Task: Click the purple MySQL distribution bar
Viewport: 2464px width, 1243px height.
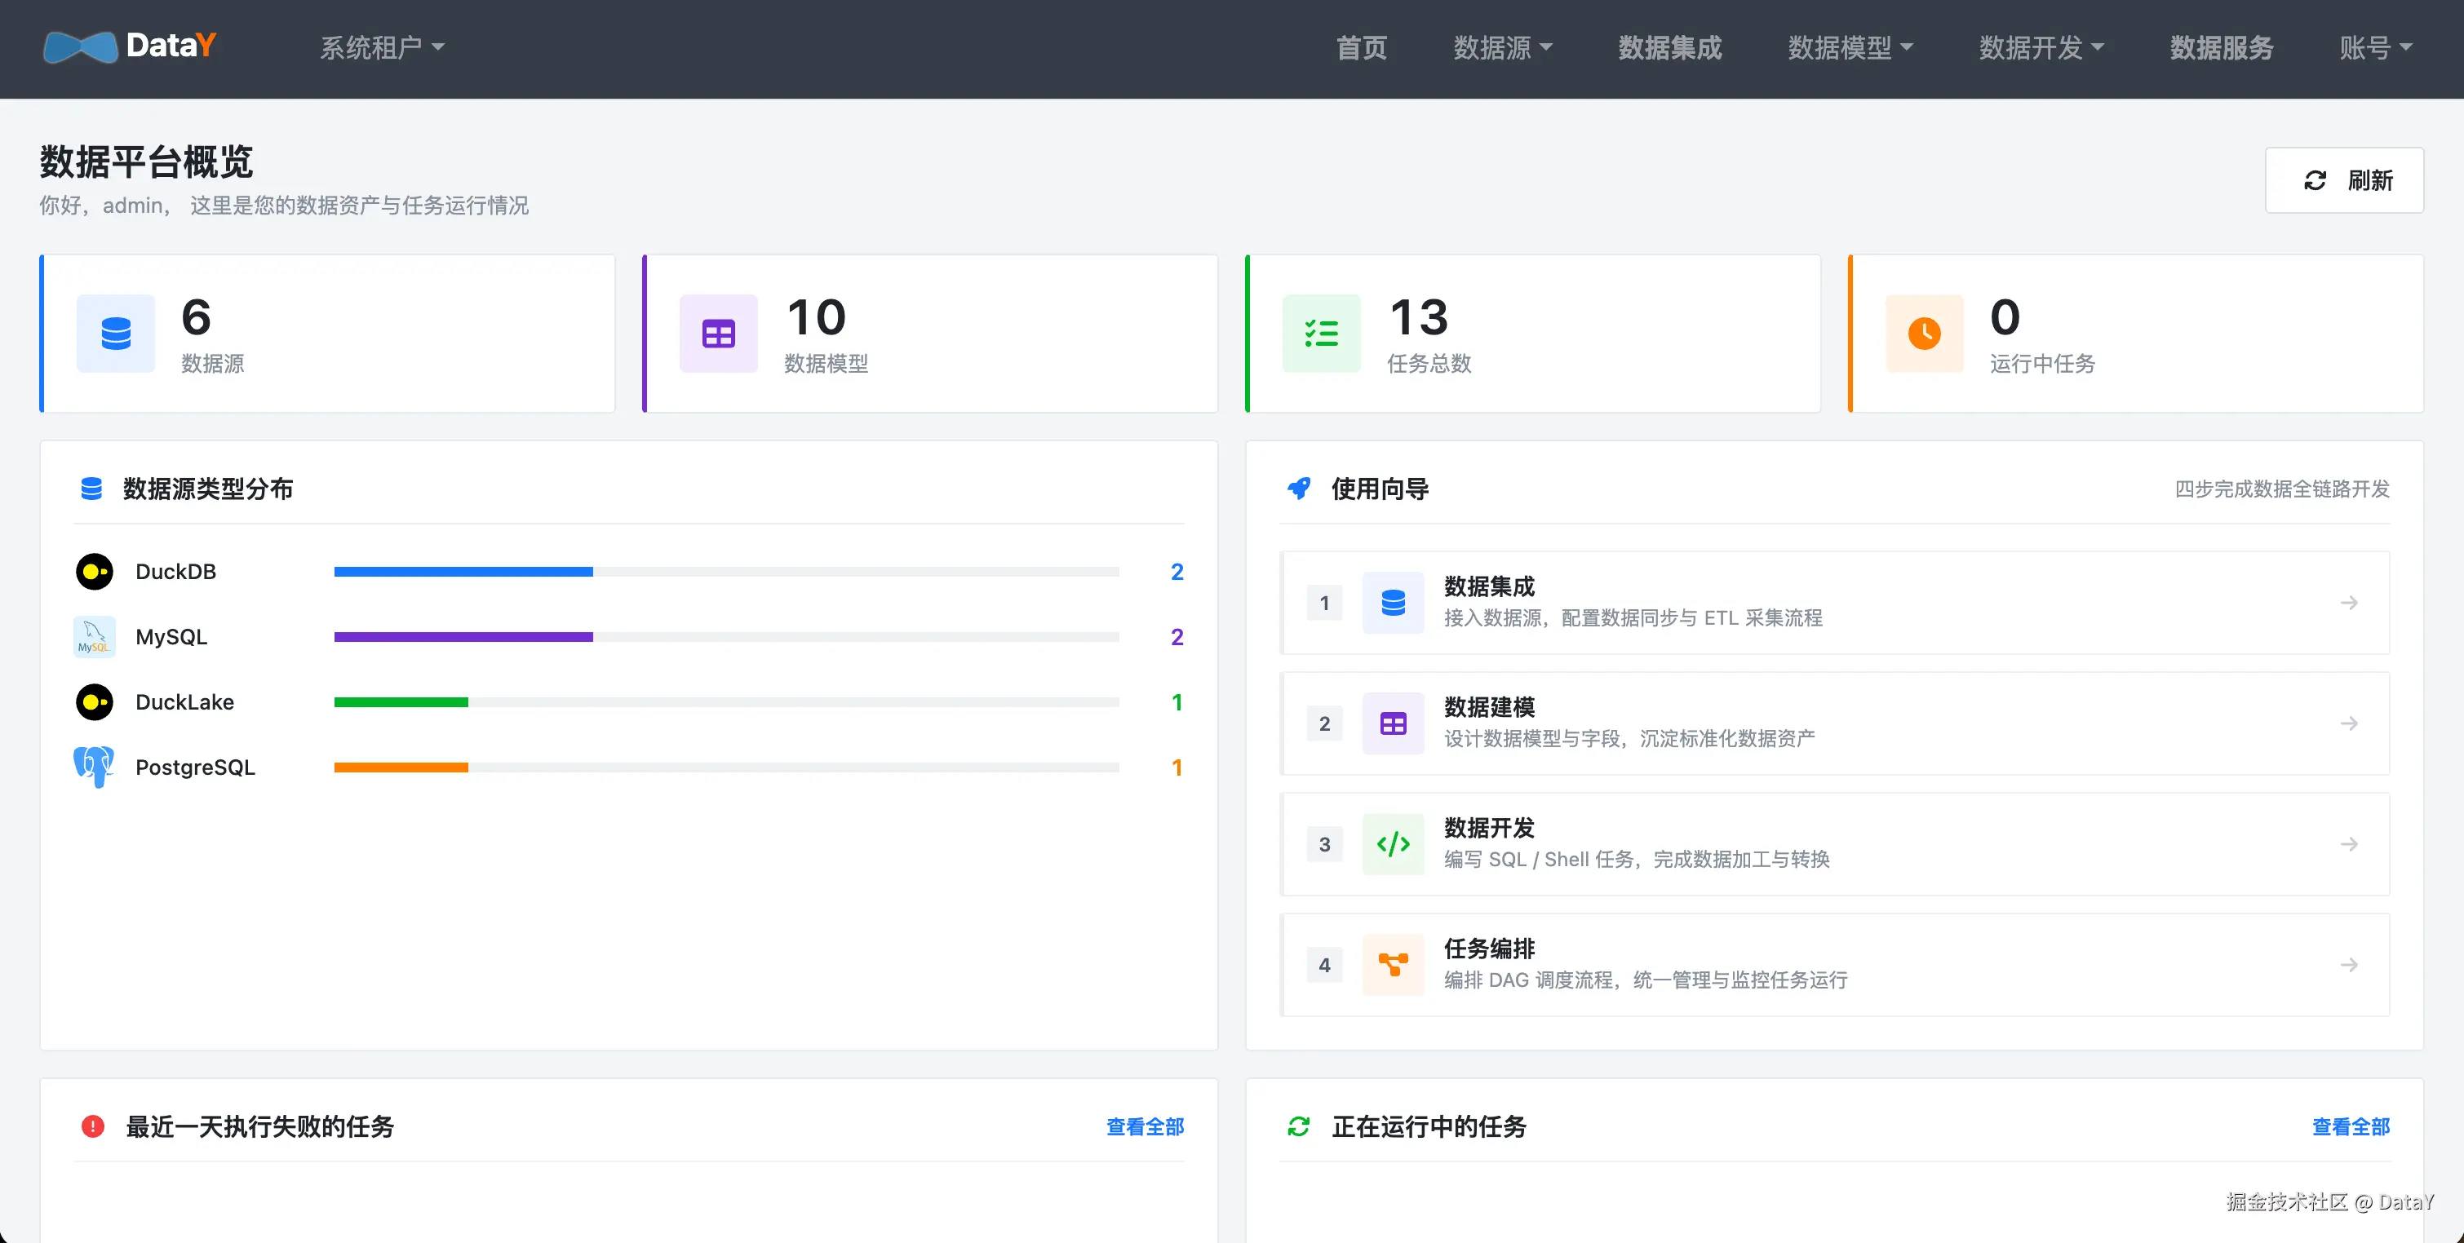Action: [463, 637]
